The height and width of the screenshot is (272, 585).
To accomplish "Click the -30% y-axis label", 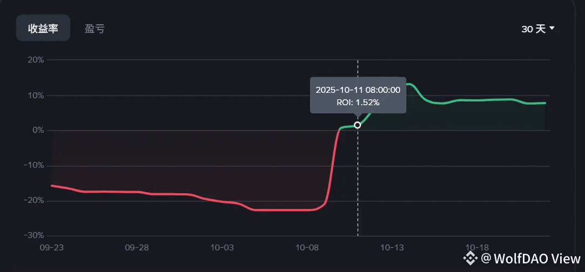I will click(x=34, y=236).
